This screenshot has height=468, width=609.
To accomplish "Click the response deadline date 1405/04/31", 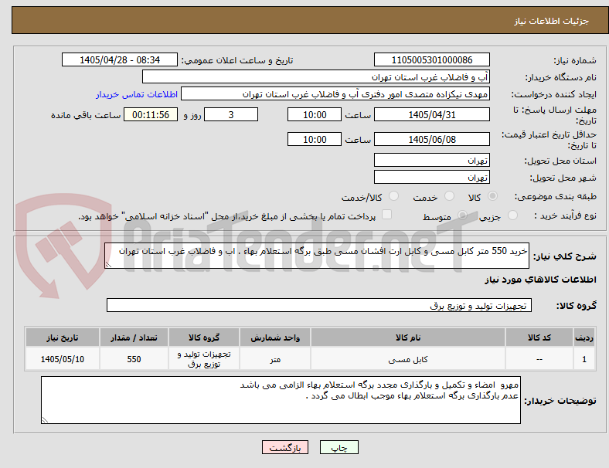I will (x=431, y=114).
